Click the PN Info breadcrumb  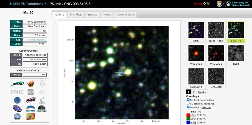click(55, 4)
